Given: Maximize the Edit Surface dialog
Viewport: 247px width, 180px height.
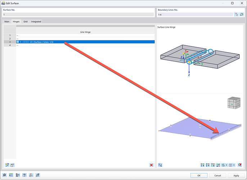Looking at the screenshot, I should coord(232,3).
